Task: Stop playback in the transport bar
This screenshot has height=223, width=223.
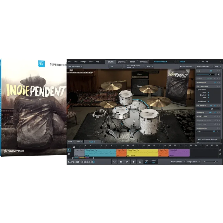Action: (x=121, y=162)
